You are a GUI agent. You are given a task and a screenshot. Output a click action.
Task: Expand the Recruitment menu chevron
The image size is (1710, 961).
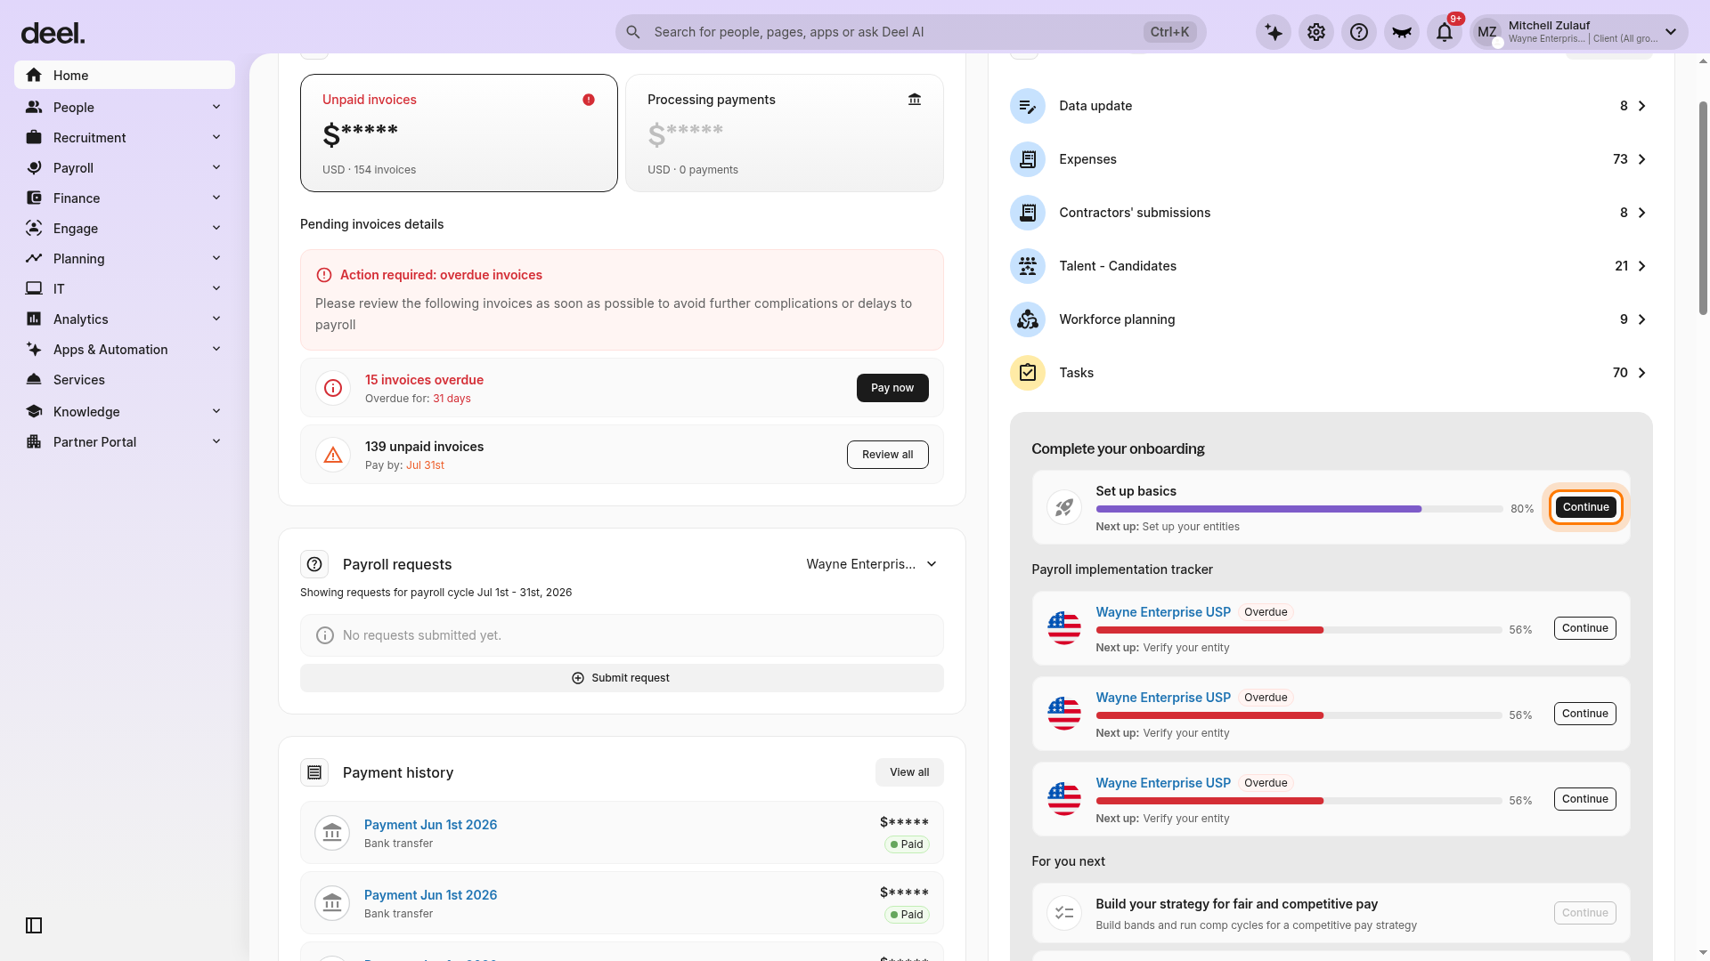[216, 138]
